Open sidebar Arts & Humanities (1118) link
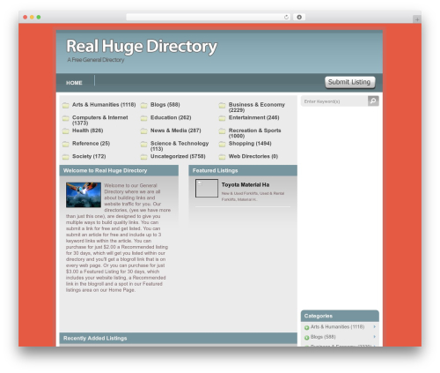The height and width of the screenshot is (373, 440). click(337, 327)
